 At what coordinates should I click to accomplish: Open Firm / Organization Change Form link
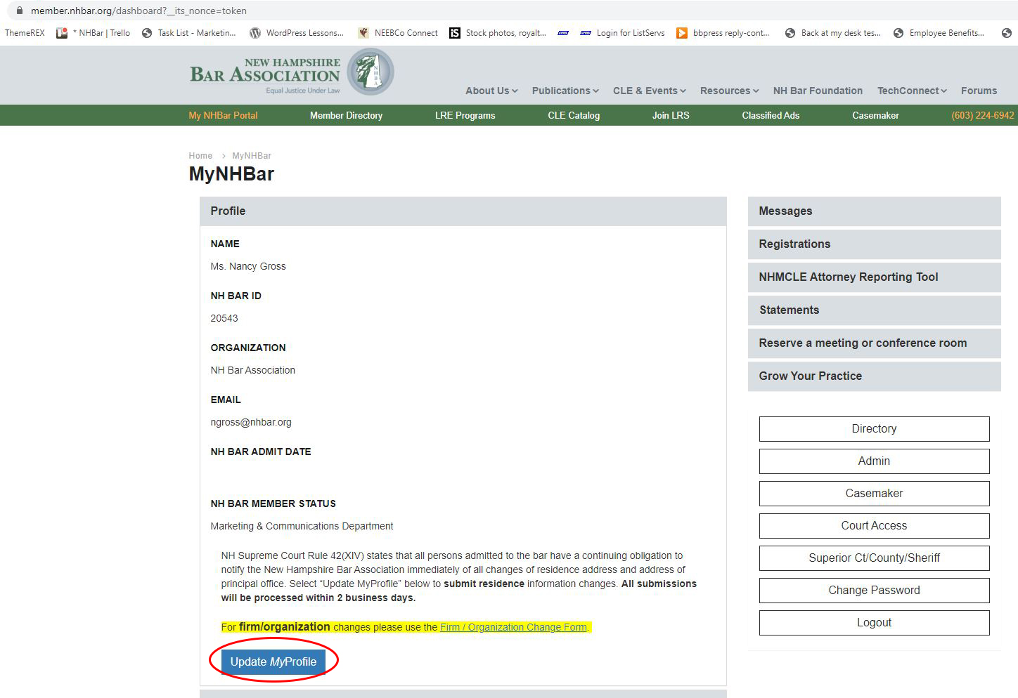point(513,627)
